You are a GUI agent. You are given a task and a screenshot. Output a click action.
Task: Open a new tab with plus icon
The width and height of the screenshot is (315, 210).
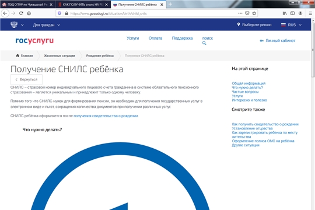(170, 4)
